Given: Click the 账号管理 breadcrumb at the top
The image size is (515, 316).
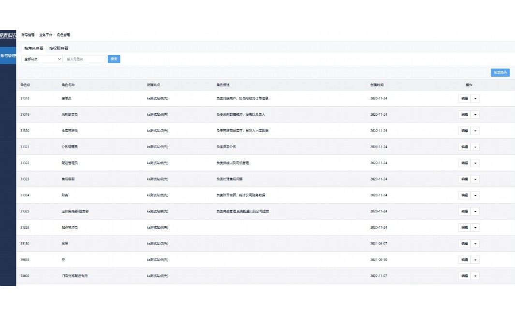Looking at the screenshot, I should [28, 35].
